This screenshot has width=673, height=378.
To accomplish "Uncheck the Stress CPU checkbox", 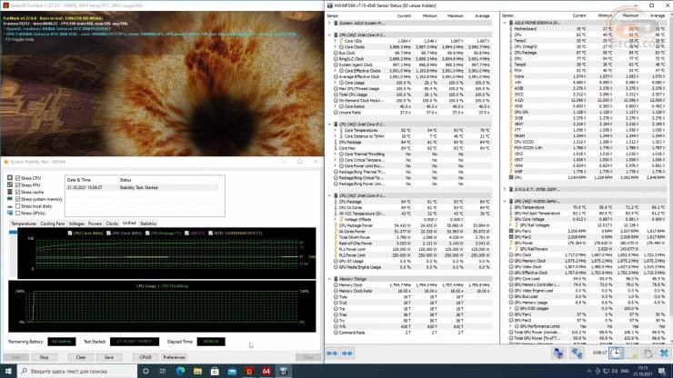I will point(17,177).
